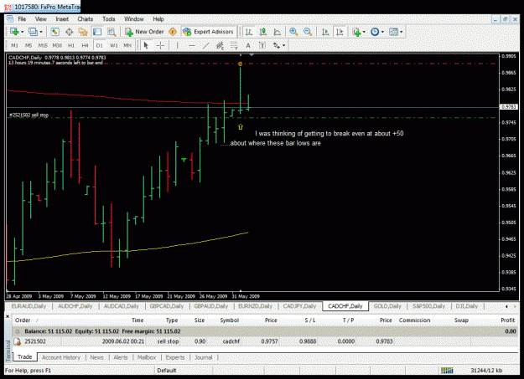Open the Insert menu
Screen dimensions: 524x379
[62, 19]
